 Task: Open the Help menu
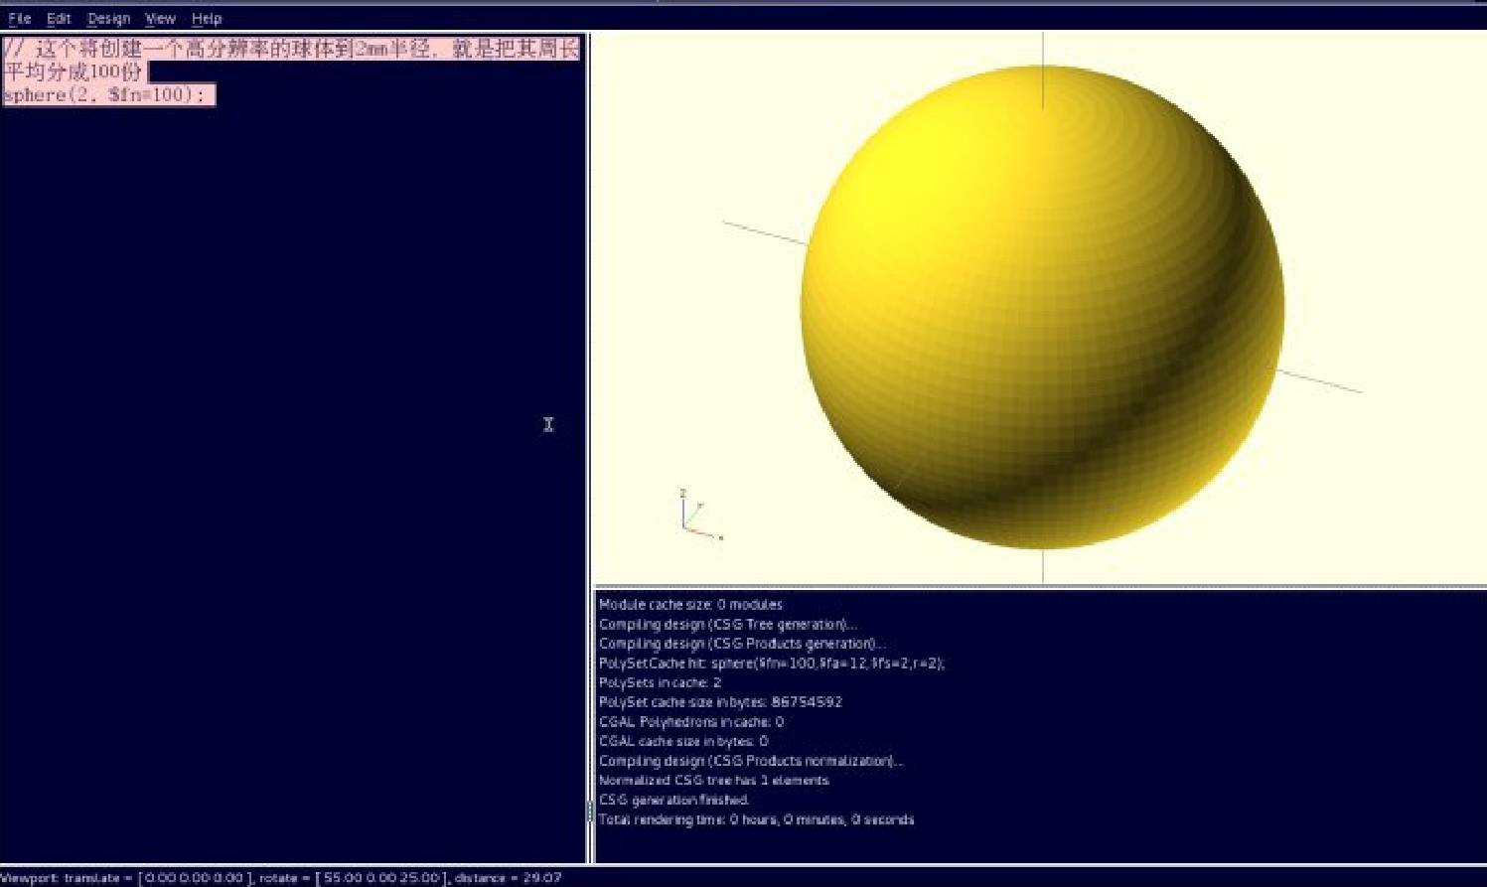point(207,18)
